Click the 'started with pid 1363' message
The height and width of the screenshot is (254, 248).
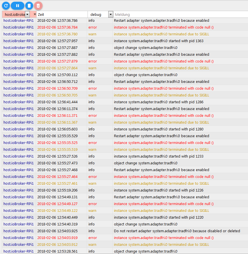(x=158, y=41)
